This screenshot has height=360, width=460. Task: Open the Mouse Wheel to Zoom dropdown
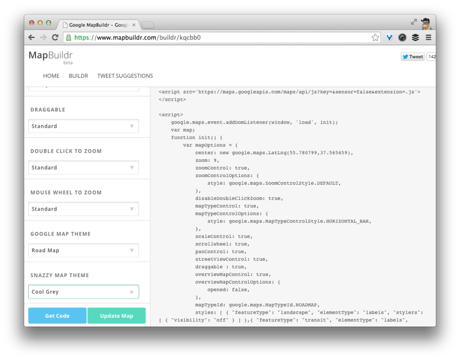(x=83, y=209)
